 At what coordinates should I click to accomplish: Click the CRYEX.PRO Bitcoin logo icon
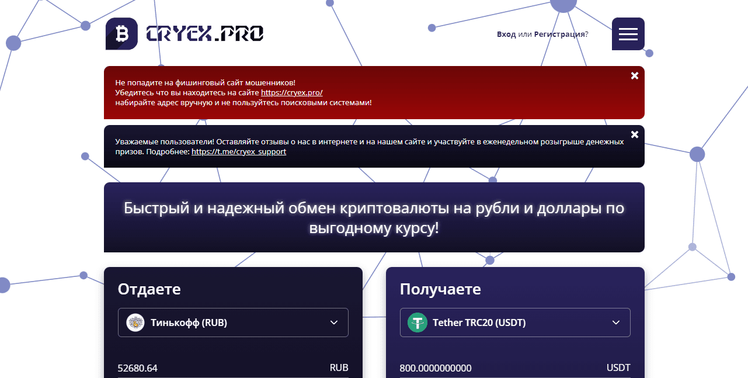(x=121, y=34)
